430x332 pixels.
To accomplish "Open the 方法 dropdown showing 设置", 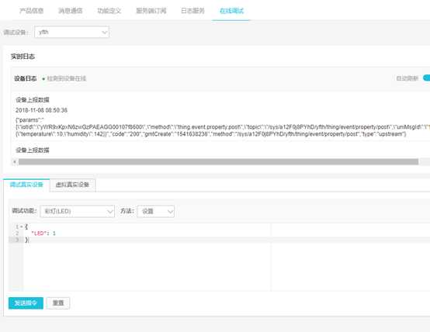I will [x=155, y=211].
